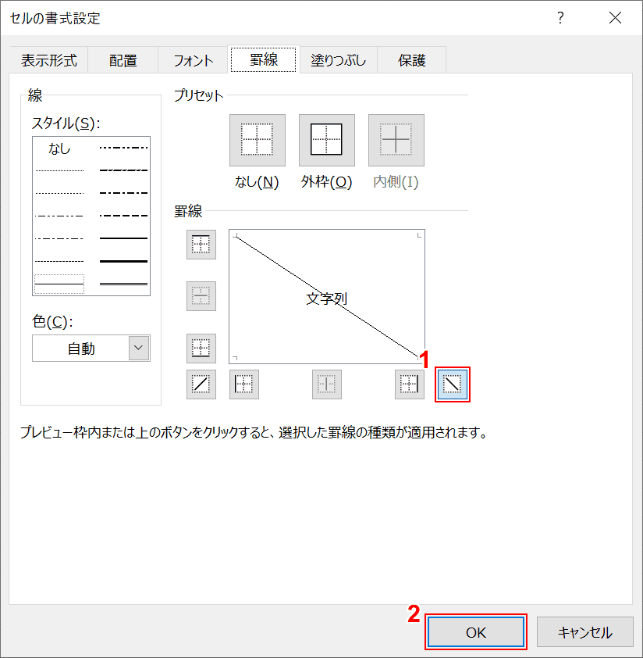Select the thin dash-dot-dot line style
This screenshot has height=658, width=643.
(x=59, y=216)
